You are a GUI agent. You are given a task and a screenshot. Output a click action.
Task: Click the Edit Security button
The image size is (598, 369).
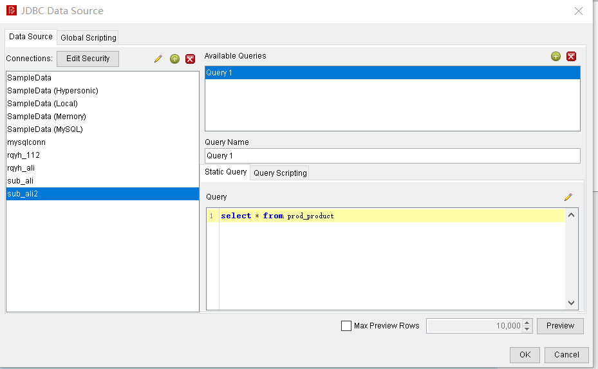pos(88,59)
